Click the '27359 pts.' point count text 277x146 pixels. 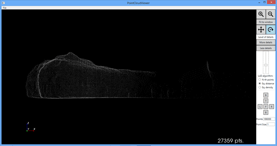tap(230, 140)
